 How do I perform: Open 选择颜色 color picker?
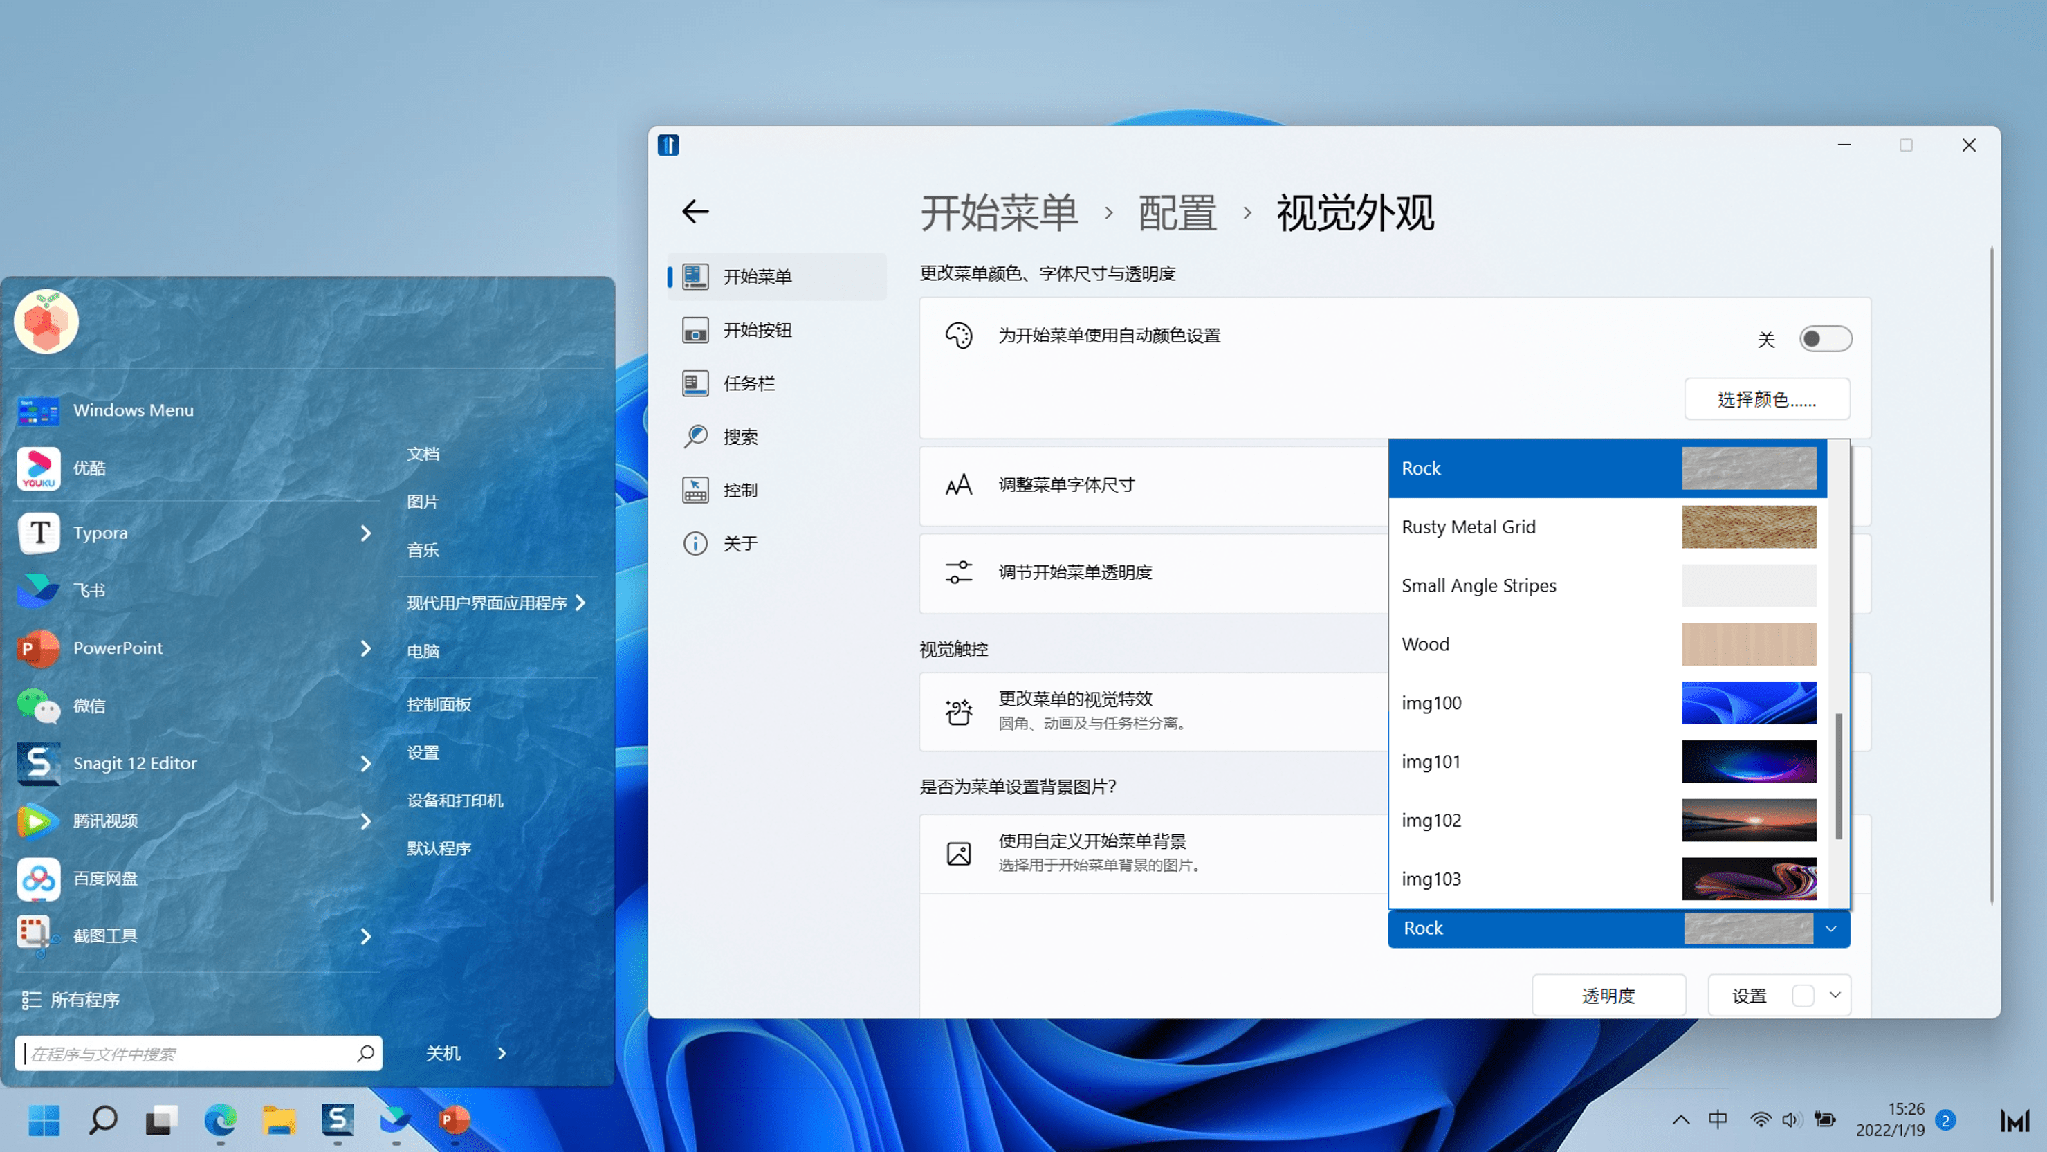(x=1766, y=399)
